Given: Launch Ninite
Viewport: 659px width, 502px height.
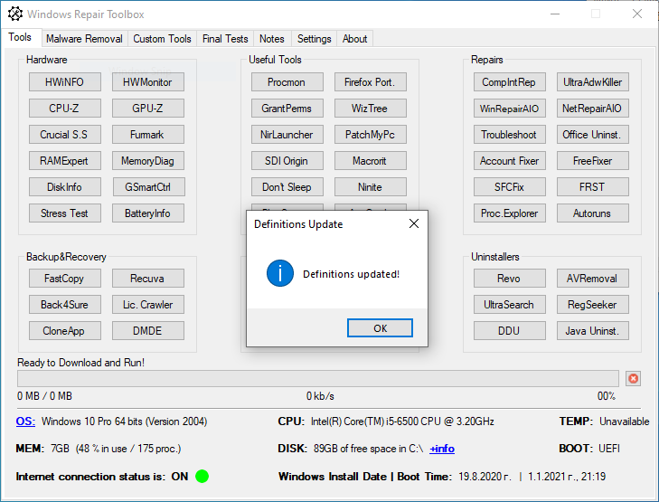Looking at the screenshot, I should [371, 186].
